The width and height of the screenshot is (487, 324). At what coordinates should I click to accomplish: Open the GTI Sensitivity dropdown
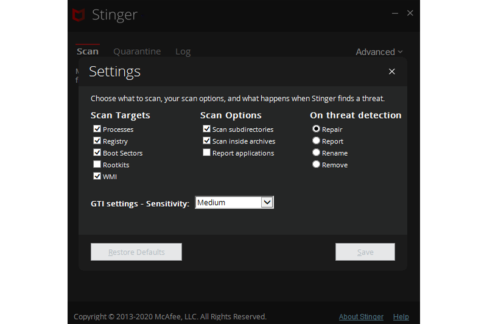click(267, 202)
